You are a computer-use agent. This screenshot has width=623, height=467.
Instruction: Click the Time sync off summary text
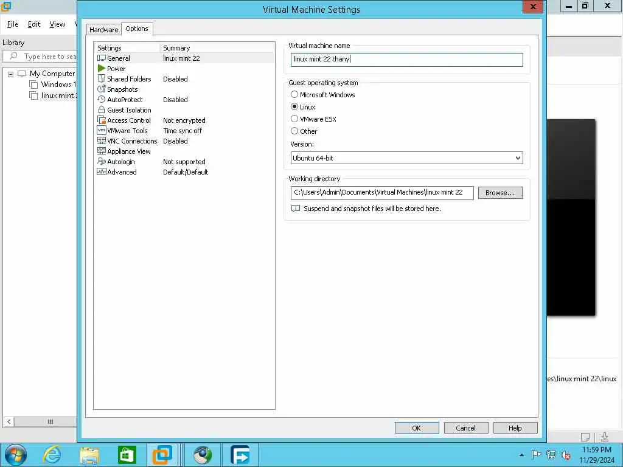183,131
